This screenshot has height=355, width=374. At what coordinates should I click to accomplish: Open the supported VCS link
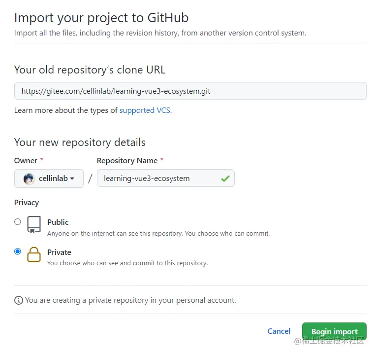pyautogui.click(x=146, y=110)
